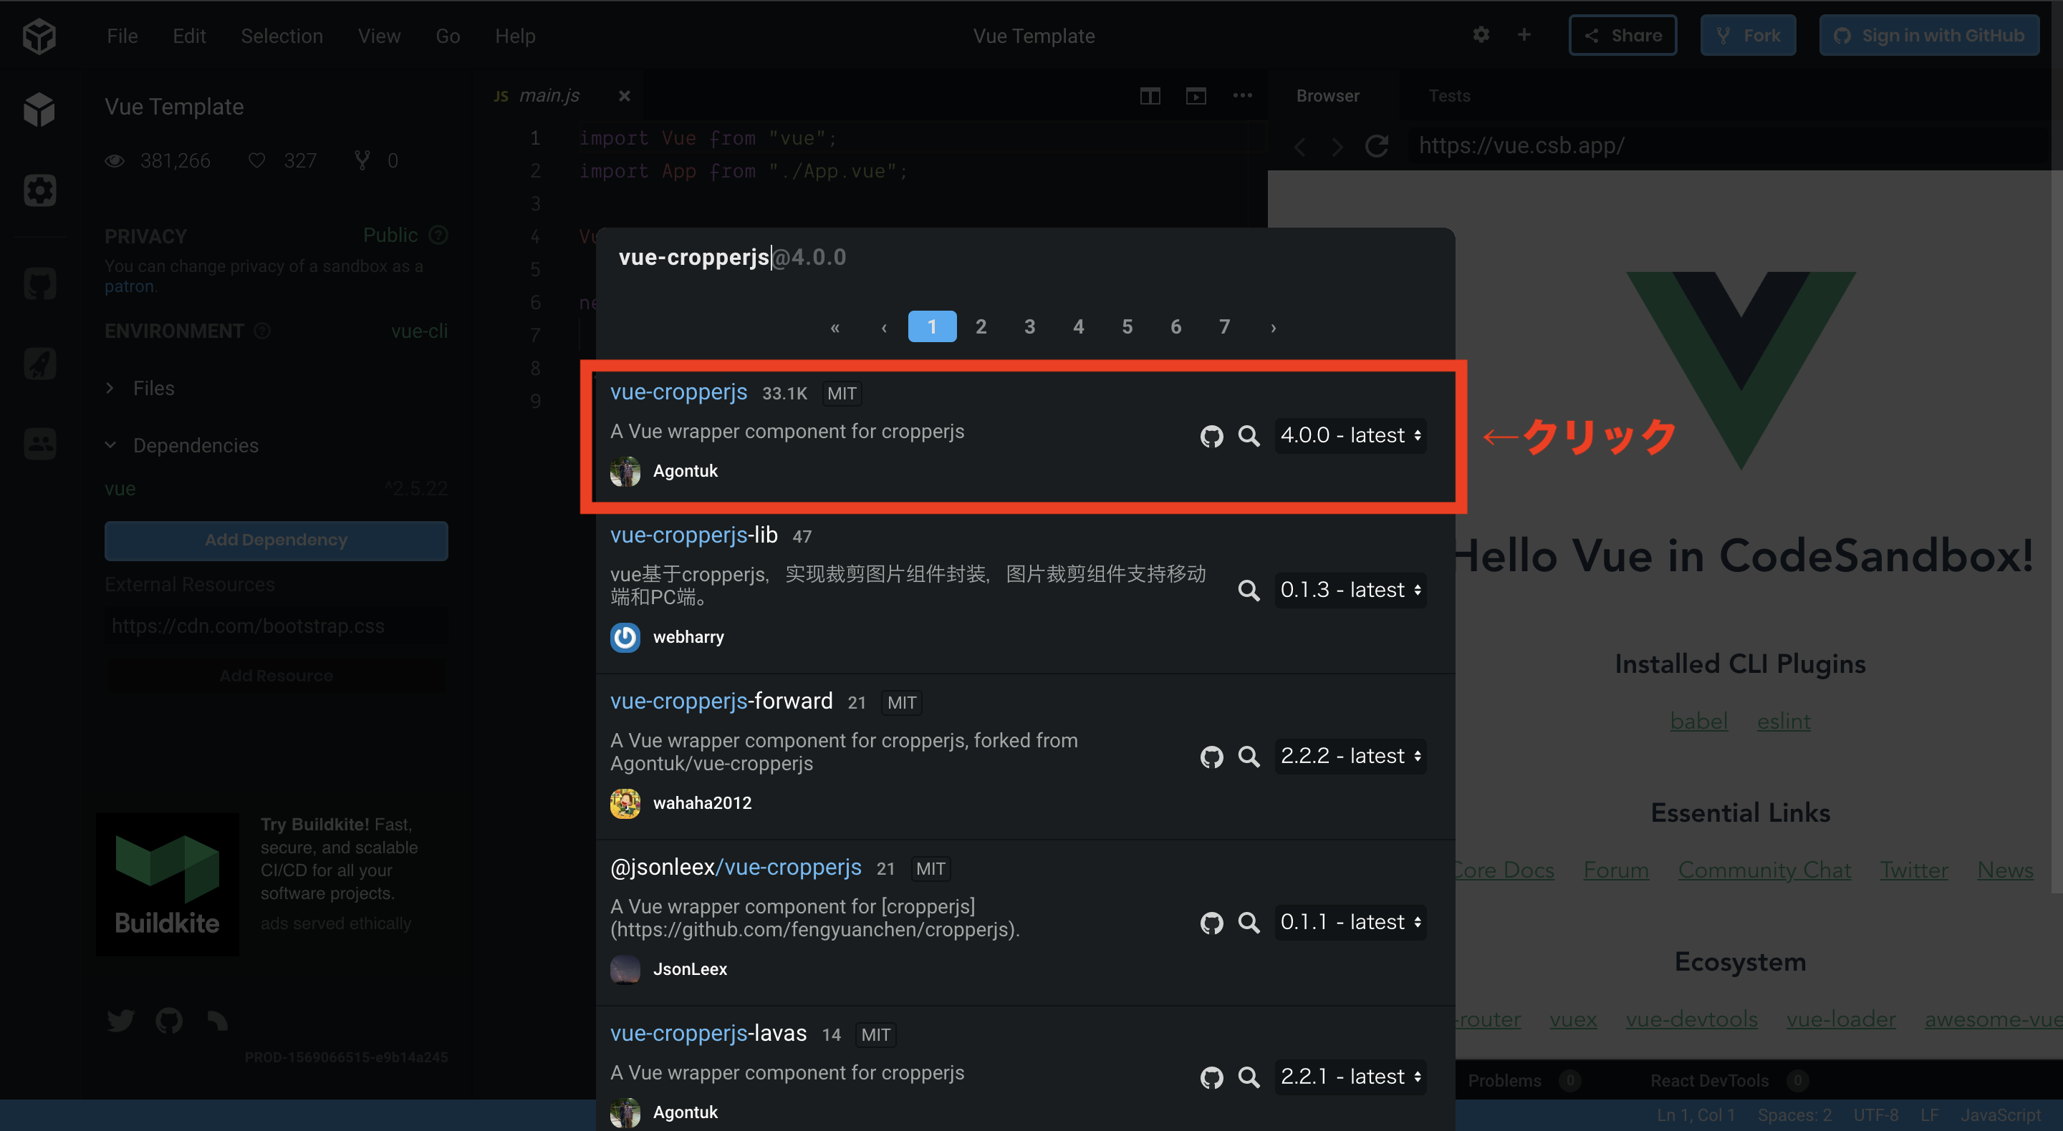Click the GitHub icon in sidebar footer

pos(169,1021)
